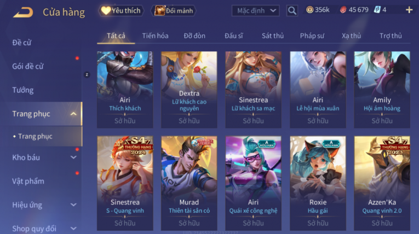Viewport: 419px width, 234px height.
Task: Switch to the Tiến hóa tab
Action: tap(155, 36)
